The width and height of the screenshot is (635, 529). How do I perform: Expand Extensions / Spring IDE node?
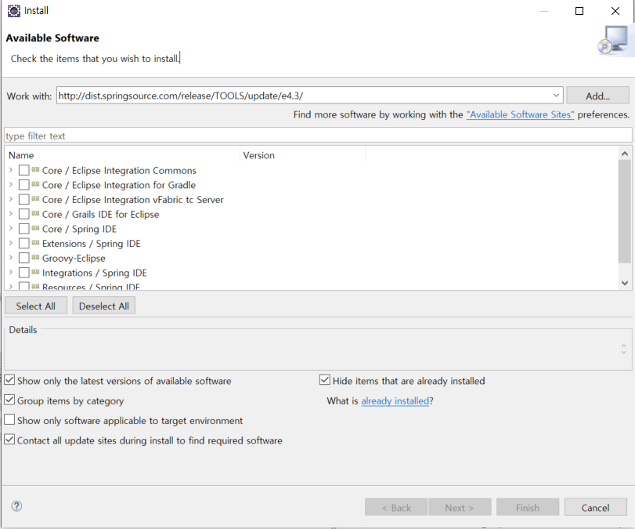coord(11,243)
